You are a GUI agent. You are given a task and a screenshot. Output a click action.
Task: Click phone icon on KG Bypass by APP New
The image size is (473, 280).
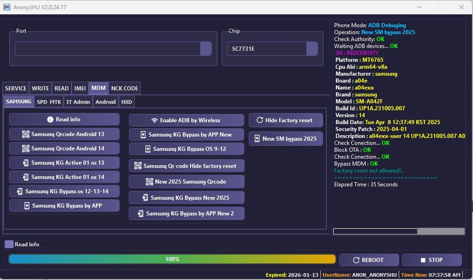(x=144, y=135)
